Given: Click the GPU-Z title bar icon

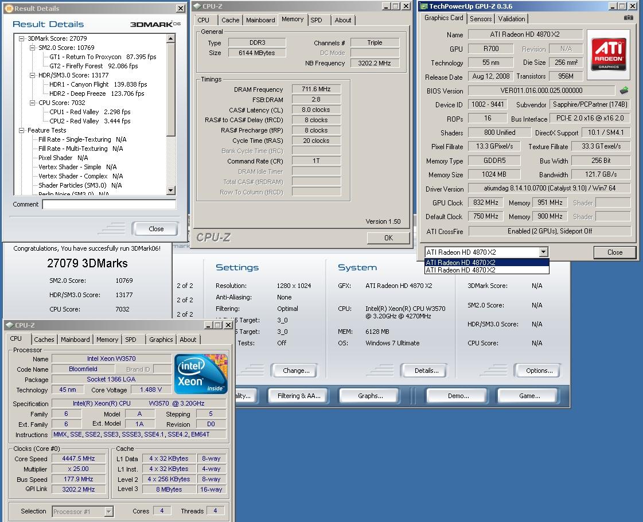Looking at the screenshot, I should (x=424, y=6).
